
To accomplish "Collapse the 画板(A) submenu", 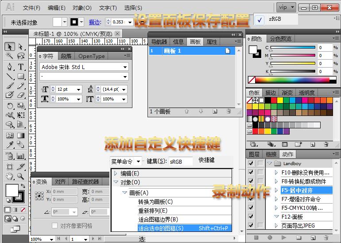I will coord(124,193).
